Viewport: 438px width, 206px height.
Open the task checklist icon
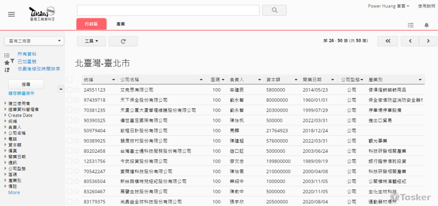(410, 25)
